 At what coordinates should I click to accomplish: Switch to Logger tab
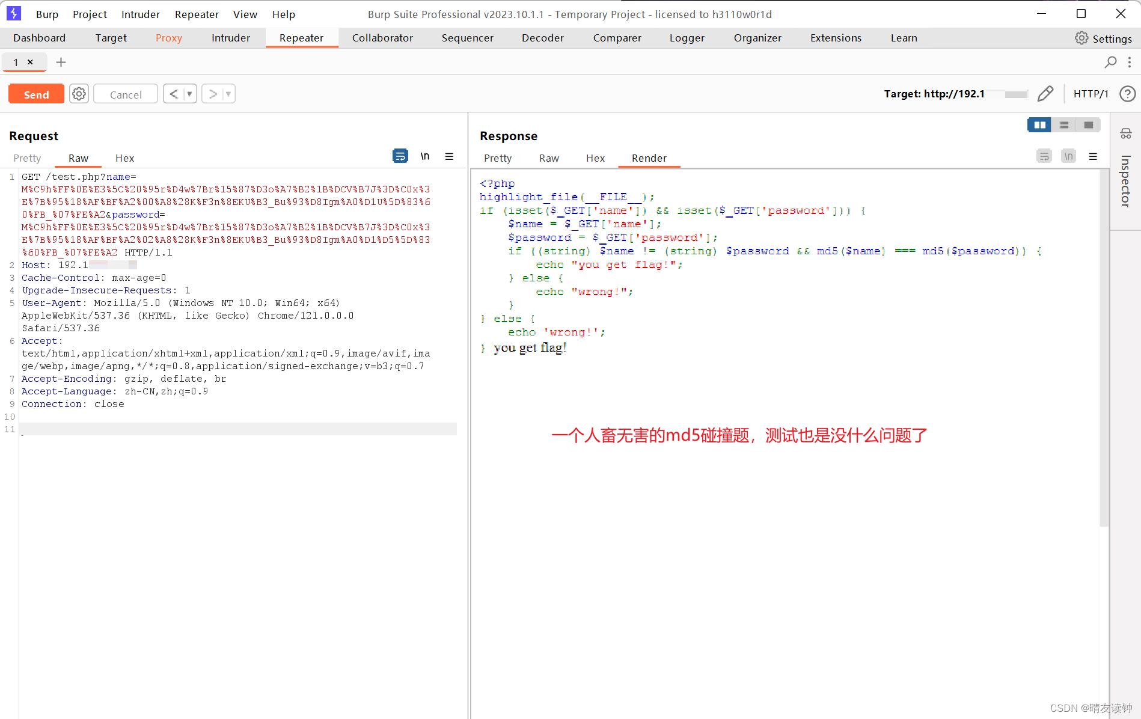pyautogui.click(x=687, y=38)
